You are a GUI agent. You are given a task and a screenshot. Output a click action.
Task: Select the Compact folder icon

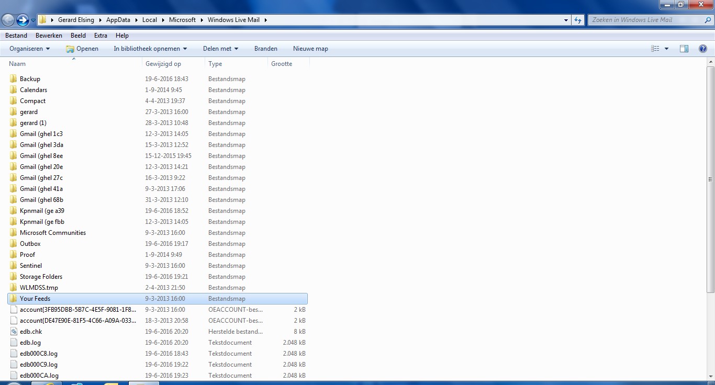(x=14, y=101)
